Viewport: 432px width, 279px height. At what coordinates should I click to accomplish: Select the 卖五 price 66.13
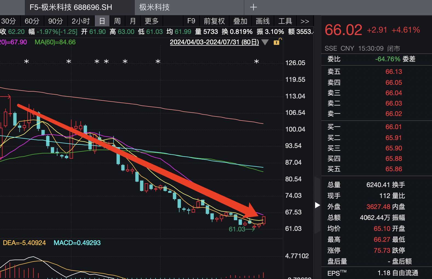coord(394,72)
